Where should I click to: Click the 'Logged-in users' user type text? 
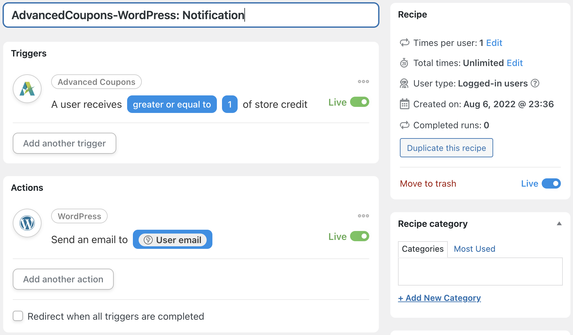(493, 84)
